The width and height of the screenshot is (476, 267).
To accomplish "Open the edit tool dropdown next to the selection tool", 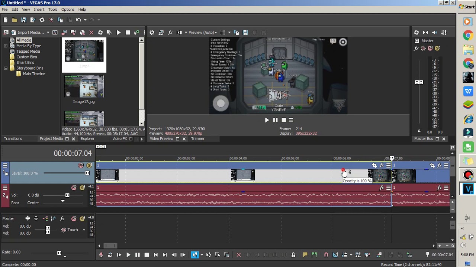I will pyautogui.click(x=201, y=255).
